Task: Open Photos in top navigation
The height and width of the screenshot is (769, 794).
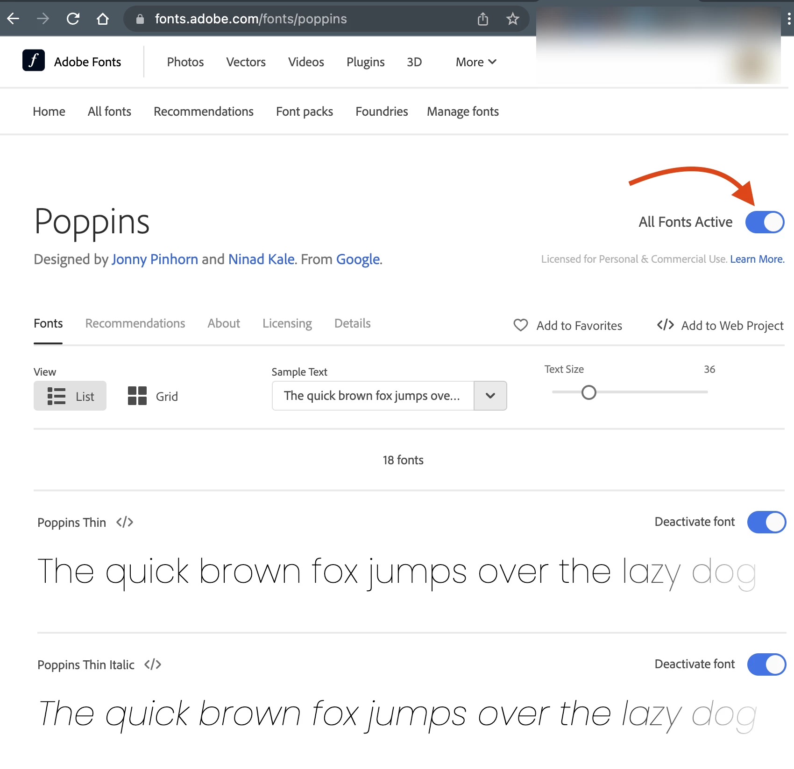Action: (x=185, y=62)
